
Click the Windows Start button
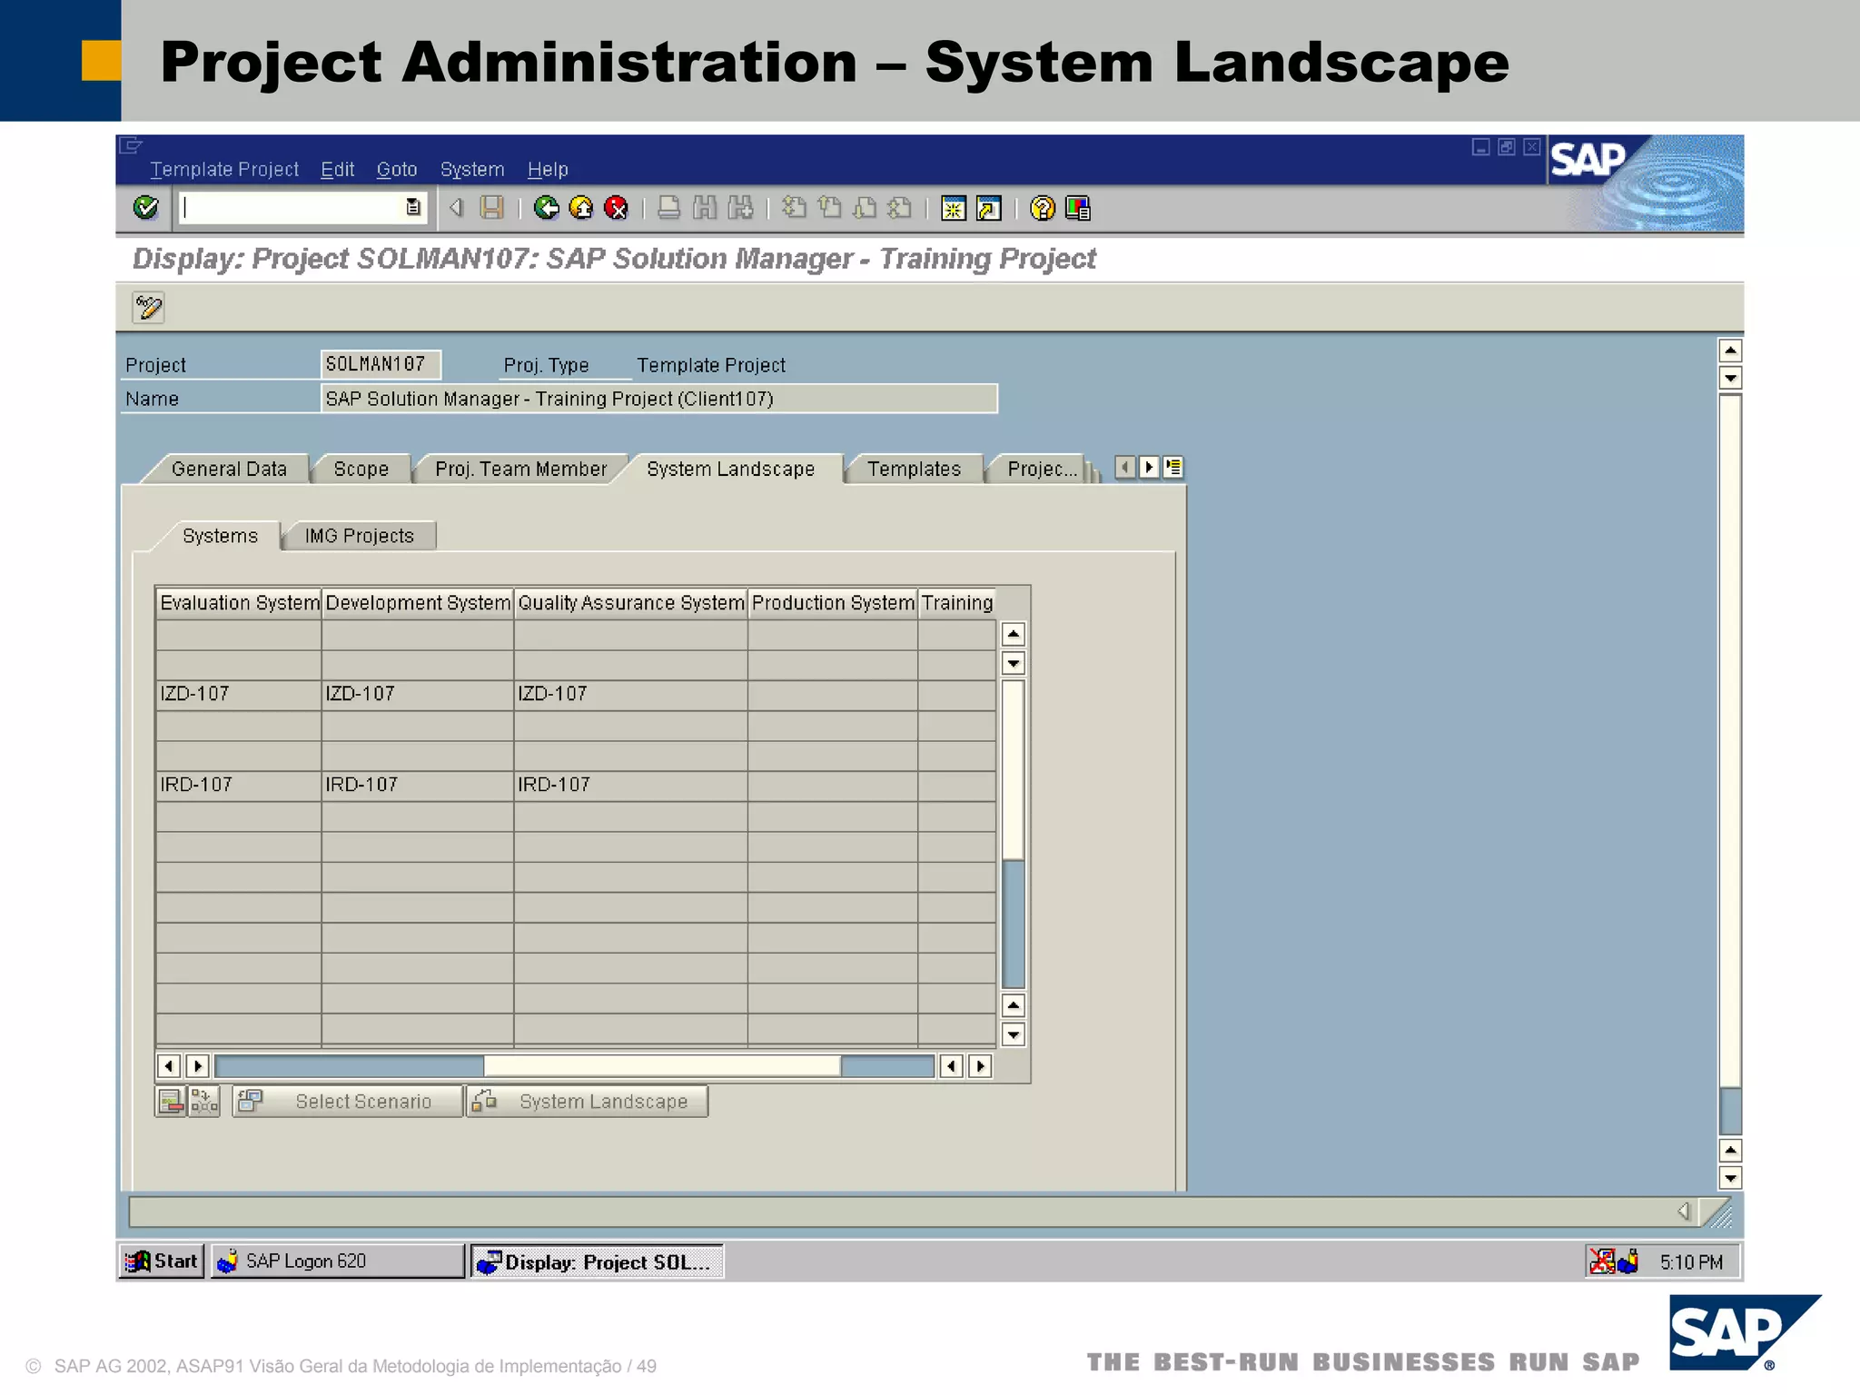click(162, 1261)
